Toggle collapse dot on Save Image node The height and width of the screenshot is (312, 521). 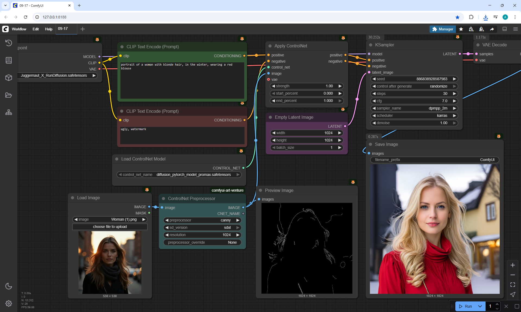point(371,144)
